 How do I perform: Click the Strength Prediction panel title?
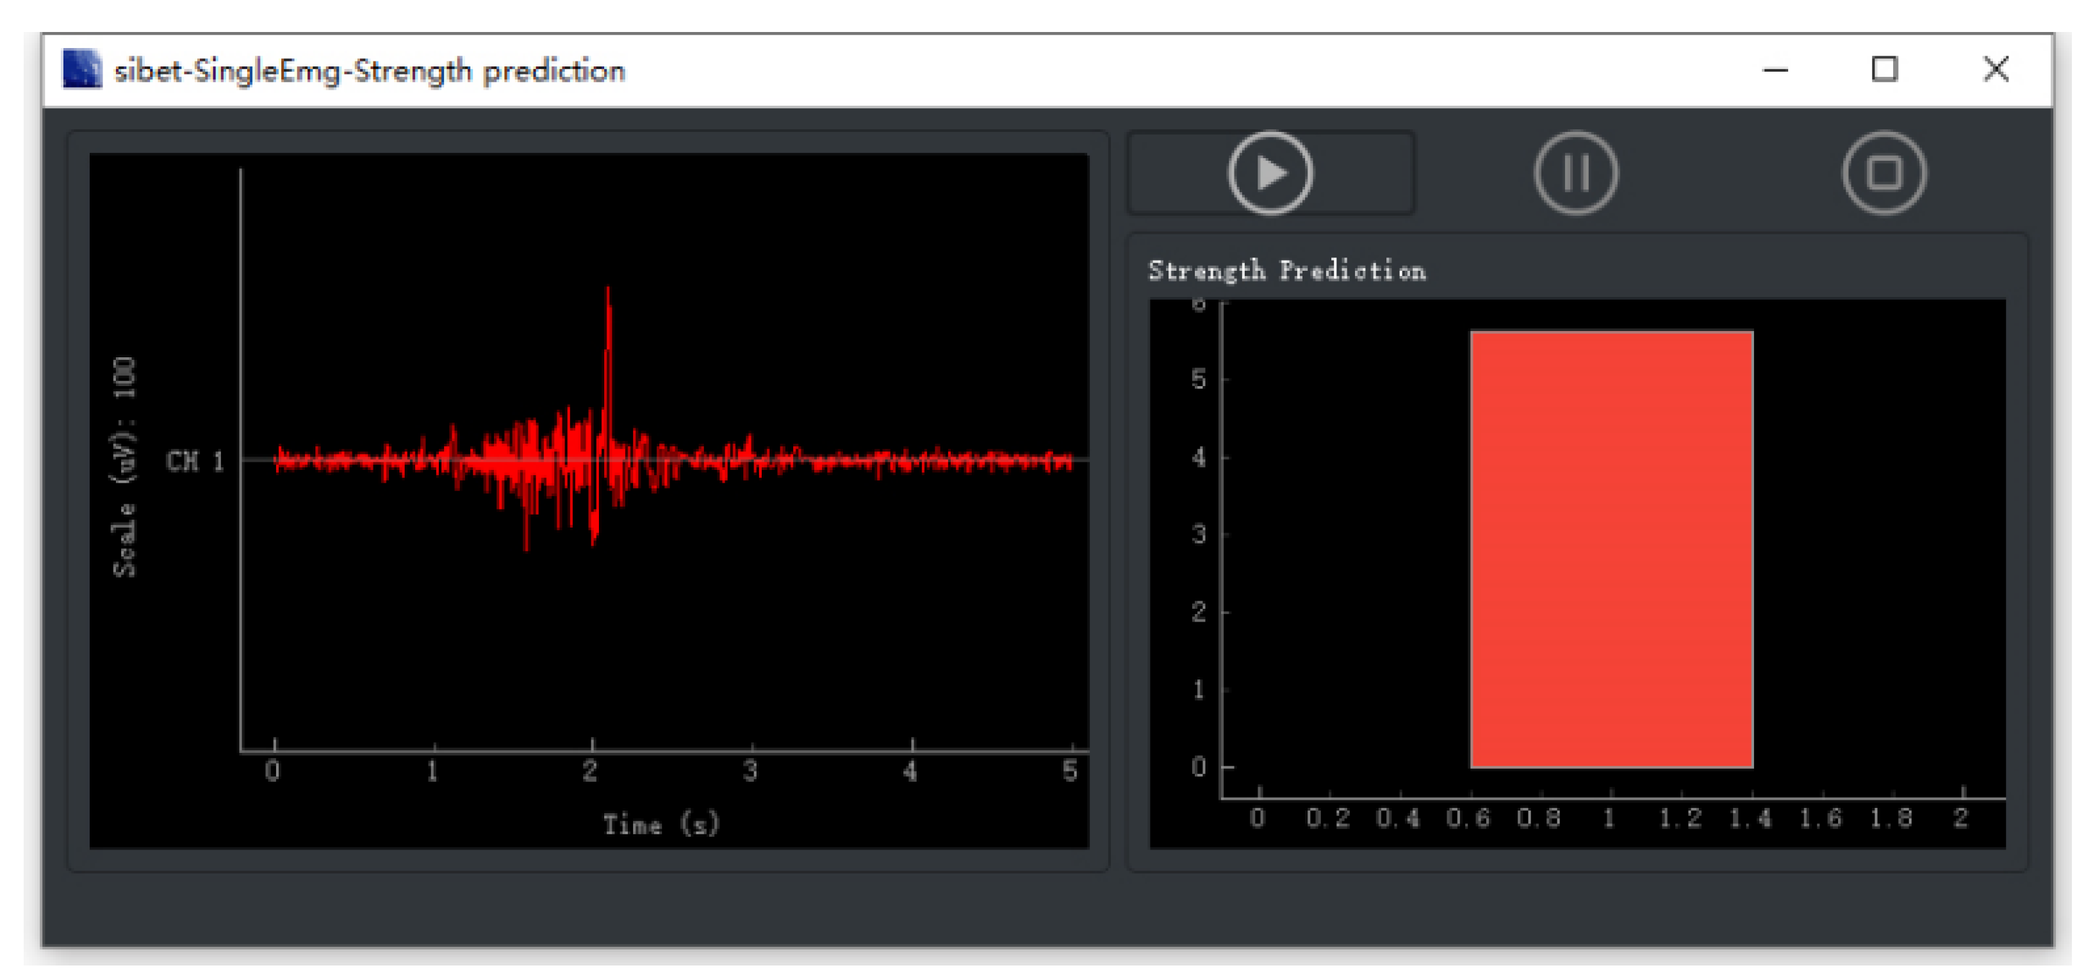tap(1286, 270)
